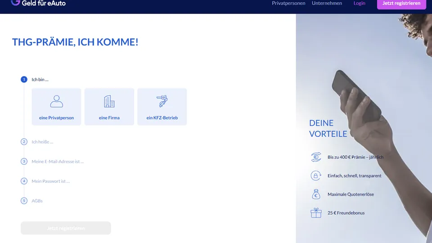Viewport: 432px width, 243px height.
Task: Follow the Login link in header
Action: [359, 3]
